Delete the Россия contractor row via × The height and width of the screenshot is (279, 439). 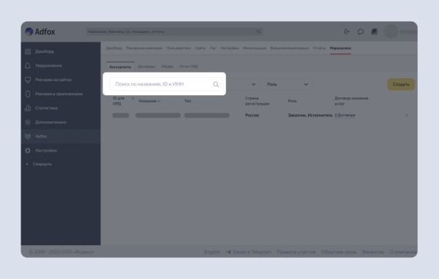[x=407, y=115]
